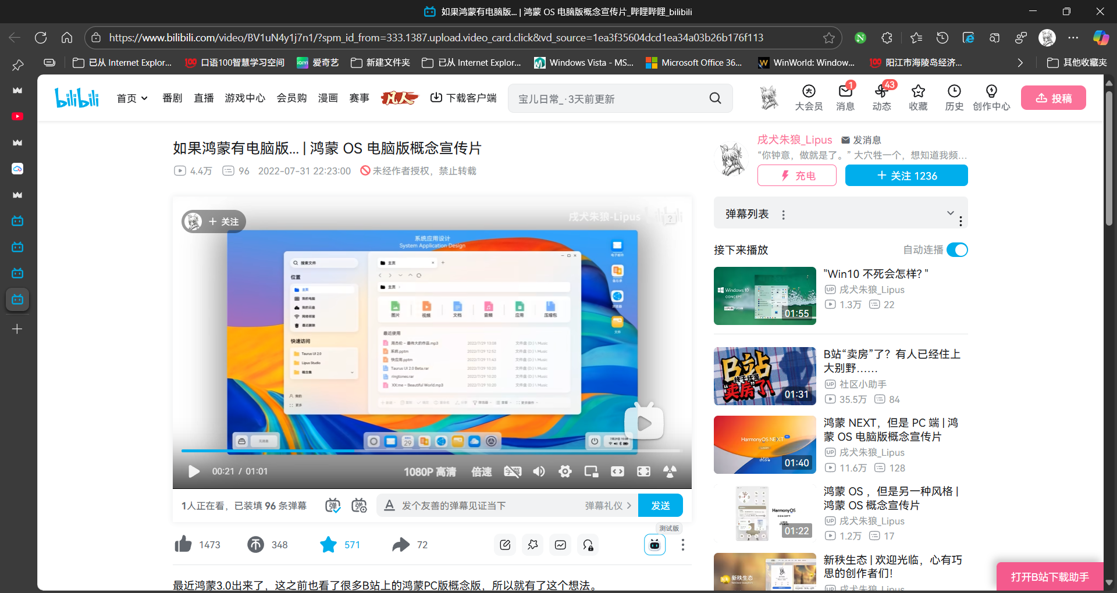Open the browser extensions puzzle icon
This screenshot has width=1117, height=593.
(887, 38)
